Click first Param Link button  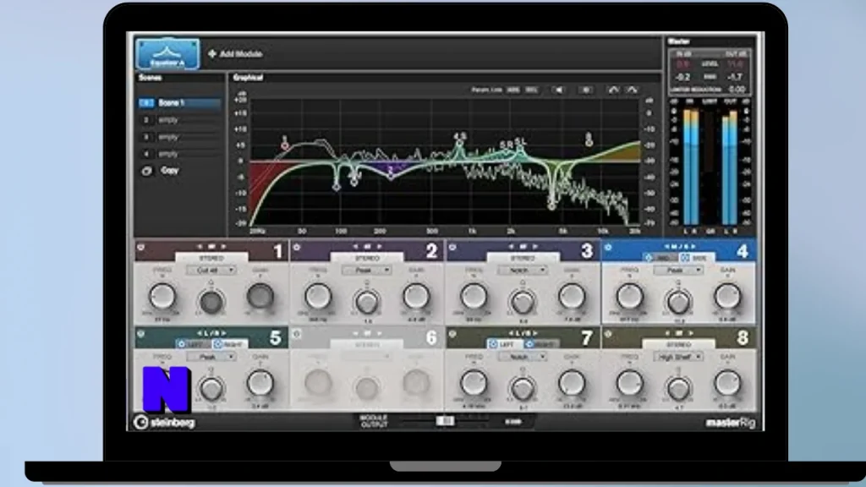pyautogui.click(x=513, y=90)
